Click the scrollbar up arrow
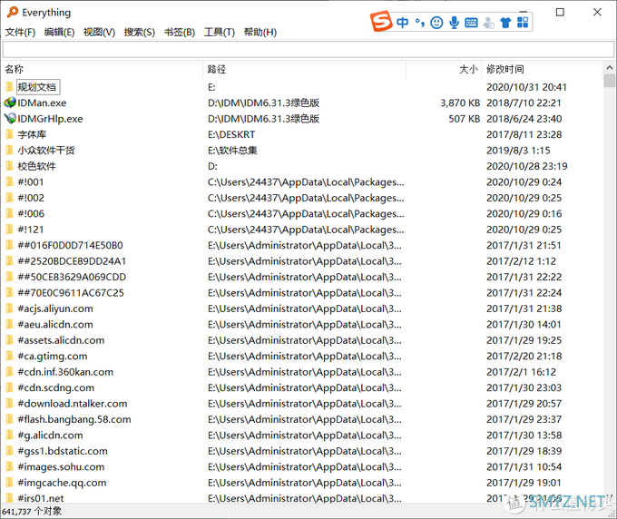The image size is (617, 519). [x=610, y=68]
